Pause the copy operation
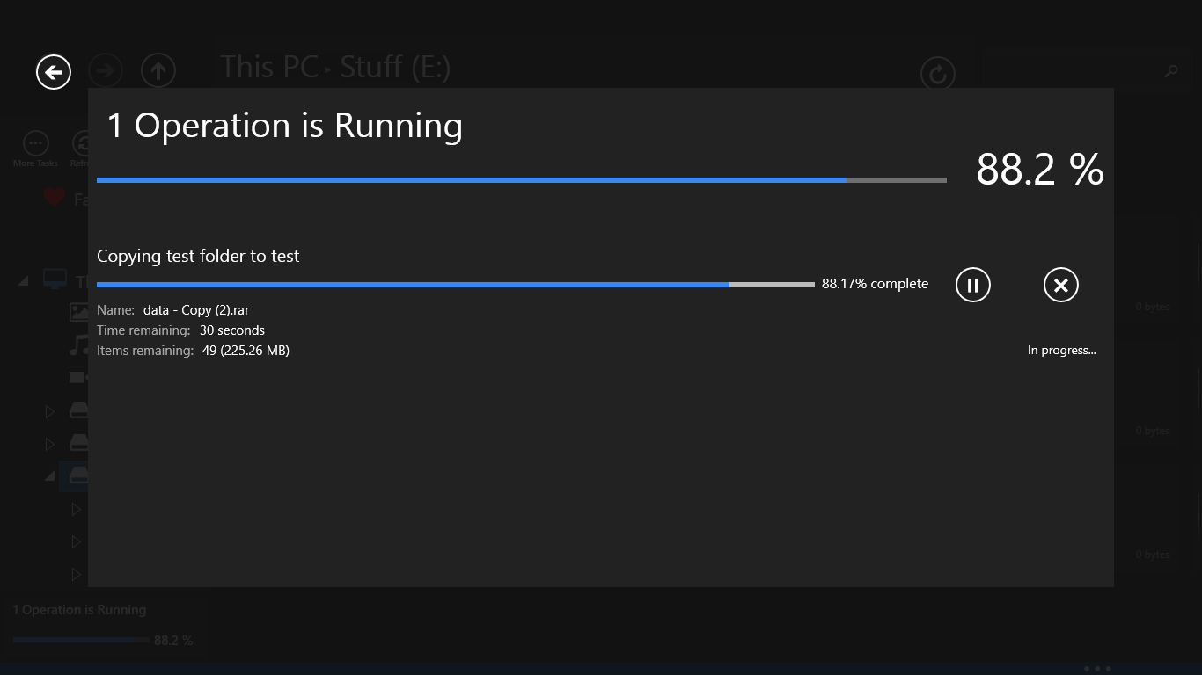Image resolution: width=1202 pixels, height=675 pixels. (x=973, y=285)
